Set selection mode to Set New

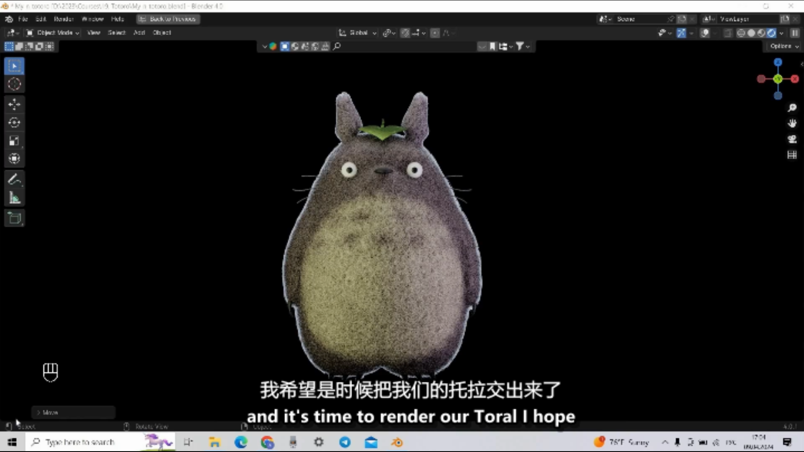pyautogui.click(x=9, y=46)
